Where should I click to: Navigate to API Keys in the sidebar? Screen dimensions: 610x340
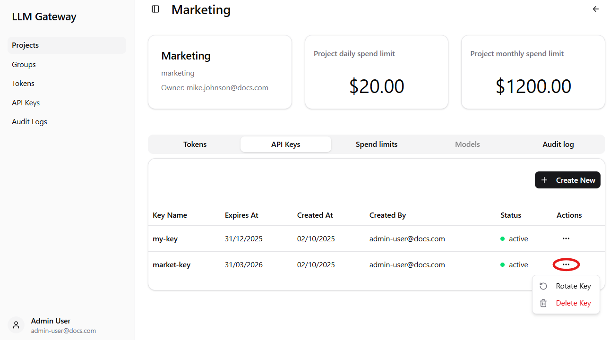click(x=26, y=103)
